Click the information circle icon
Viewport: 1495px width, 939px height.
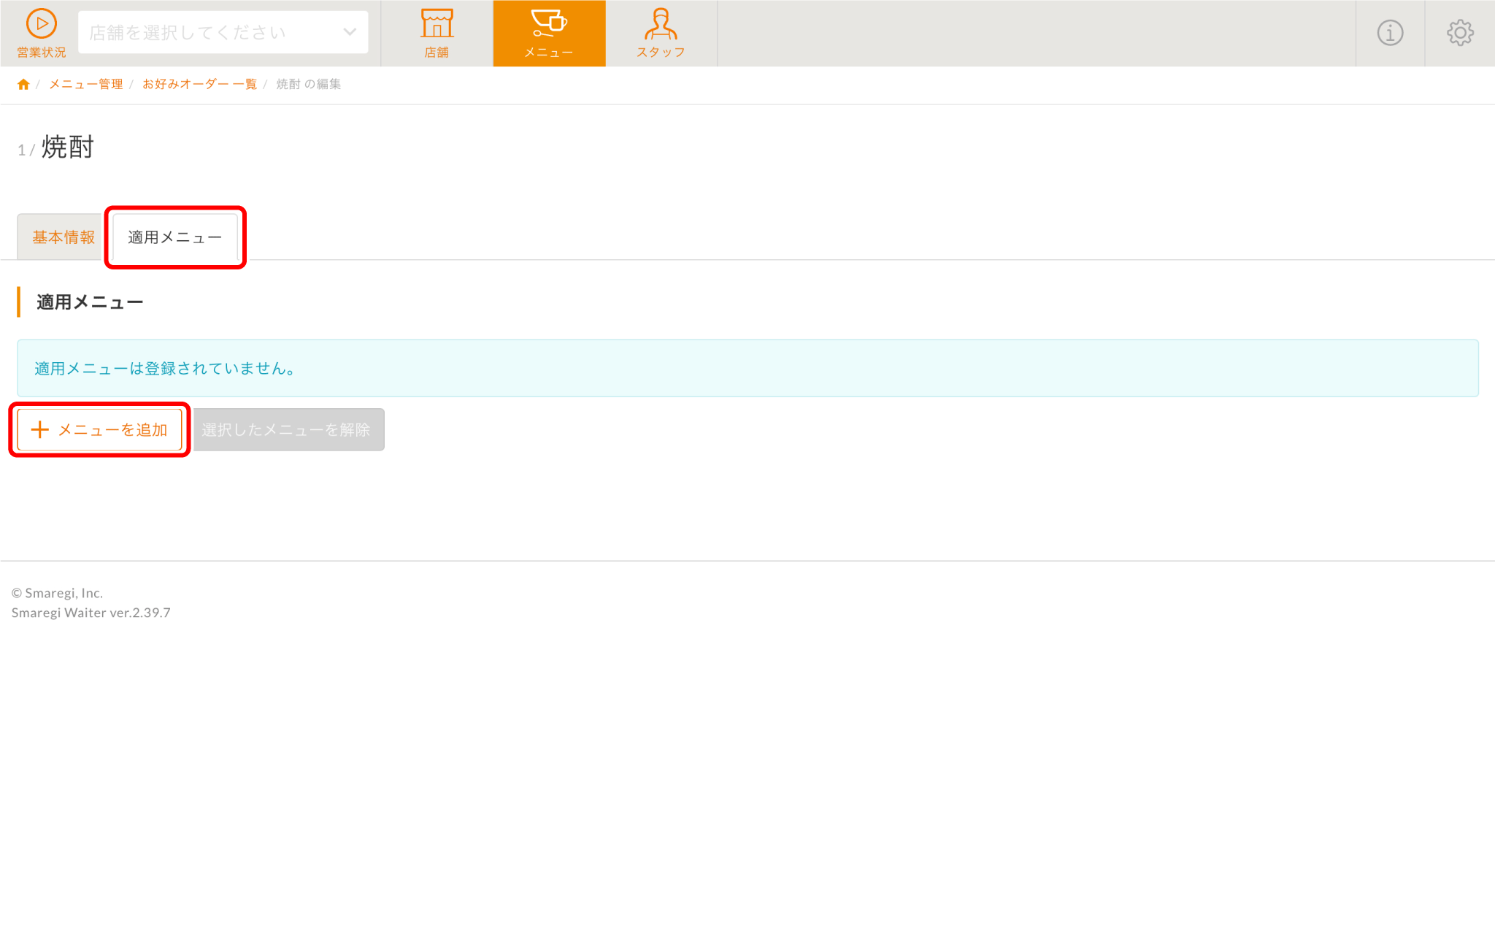[1390, 33]
